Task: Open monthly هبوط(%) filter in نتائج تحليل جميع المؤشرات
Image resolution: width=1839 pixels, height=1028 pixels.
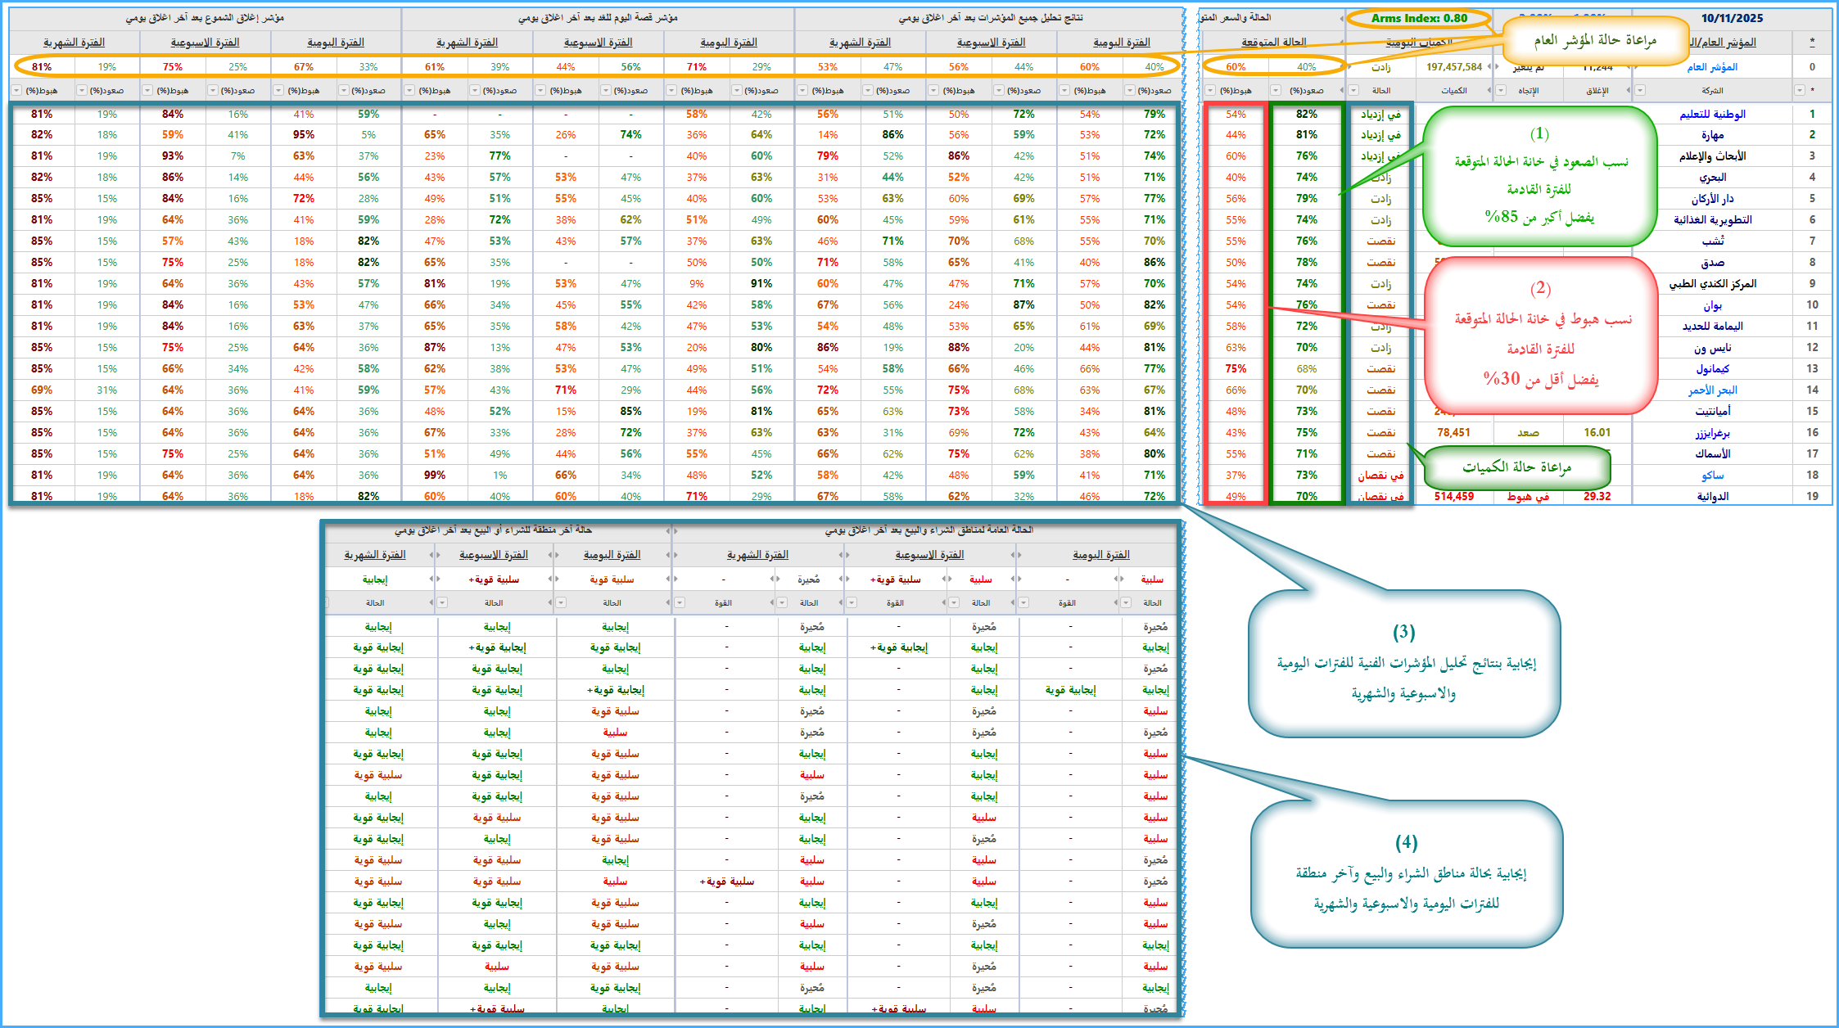Action: [802, 91]
